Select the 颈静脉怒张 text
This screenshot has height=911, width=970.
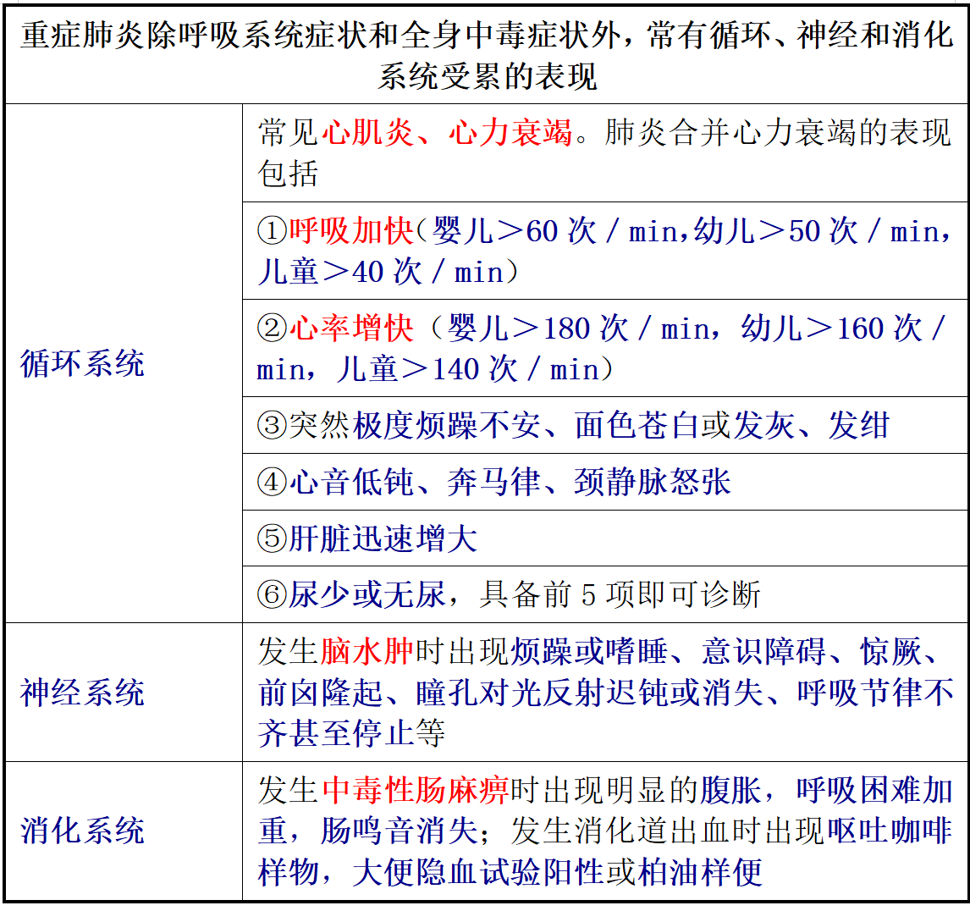pos(653,482)
